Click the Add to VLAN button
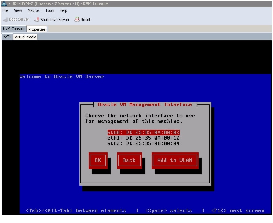 click(175, 160)
